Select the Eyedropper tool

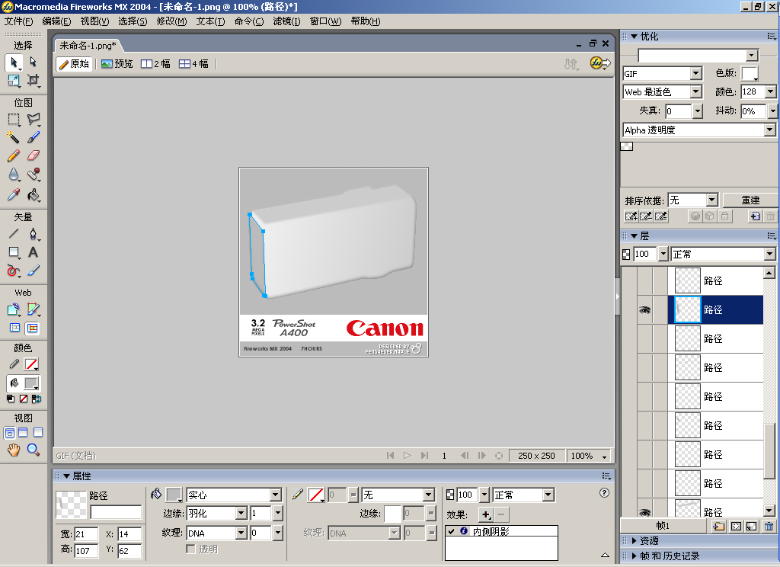pyautogui.click(x=14, y=194)
